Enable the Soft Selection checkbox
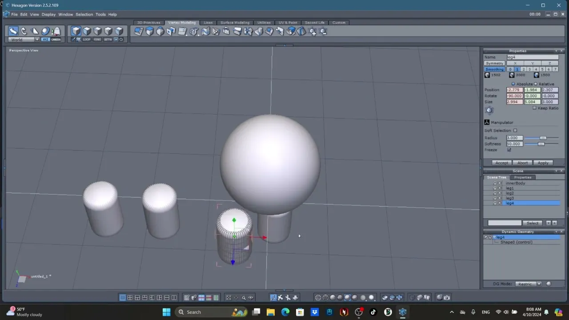The width and height of the screenshot is (569, 320). click(515, 131)
